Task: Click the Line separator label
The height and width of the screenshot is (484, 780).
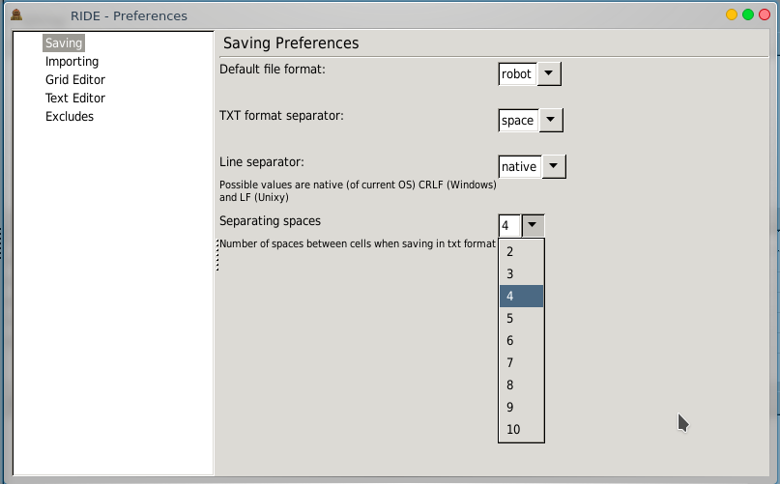Action: click(x=262, y=162)
